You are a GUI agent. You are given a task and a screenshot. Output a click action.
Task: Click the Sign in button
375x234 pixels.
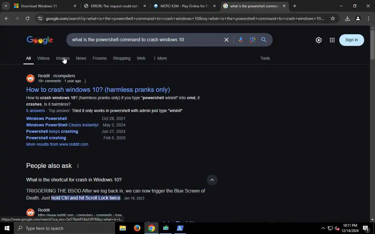click(x=352, y=40)
